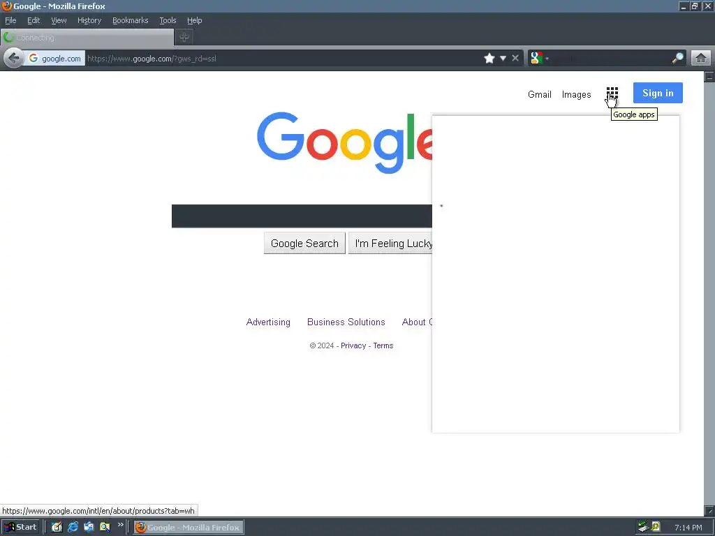Click the Google apps grid icon
715x536 pixels.
tap(612, 93)
